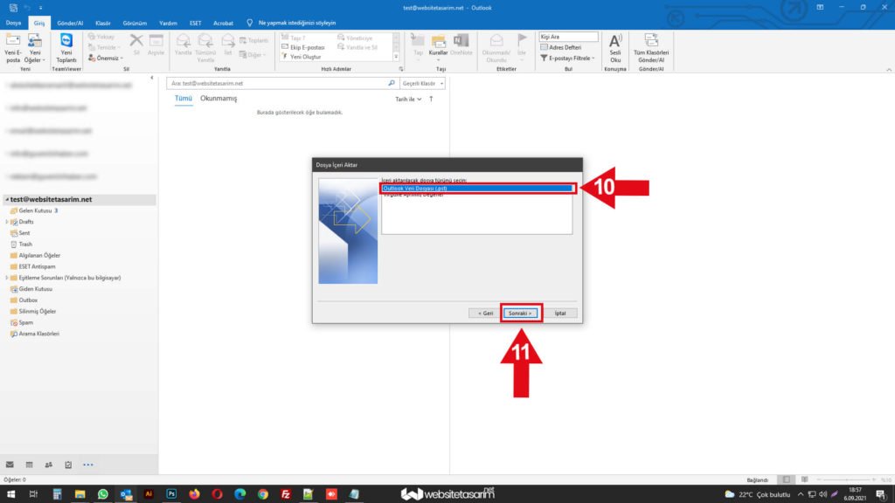The height and width of the screenshot is (503, 895).
Task: Open the Tarih ile sort dropdown
Action: click(408, 100)
